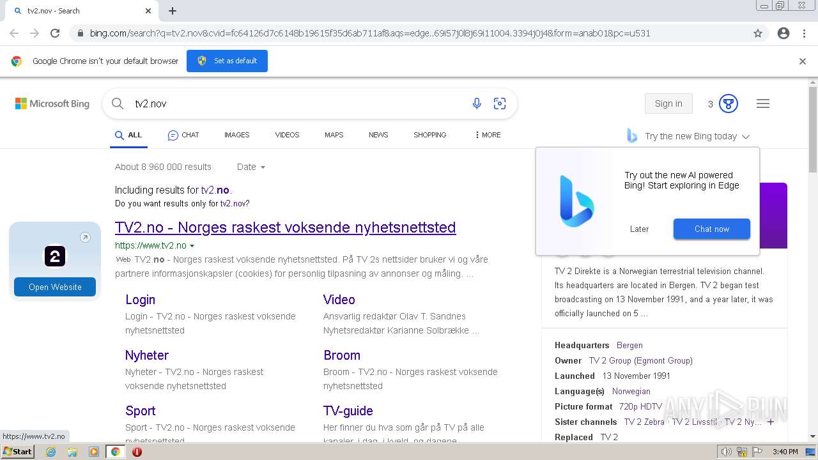Open the Video sublink
This screenshot has width=818, height=460.
click(339, 300)
